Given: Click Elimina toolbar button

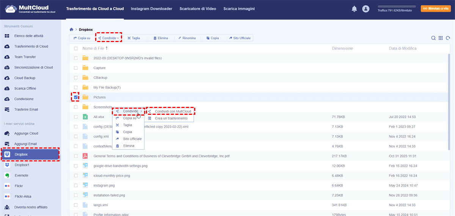Looking at the screenshot, I should pyautogui.click(x=160, y=38).
